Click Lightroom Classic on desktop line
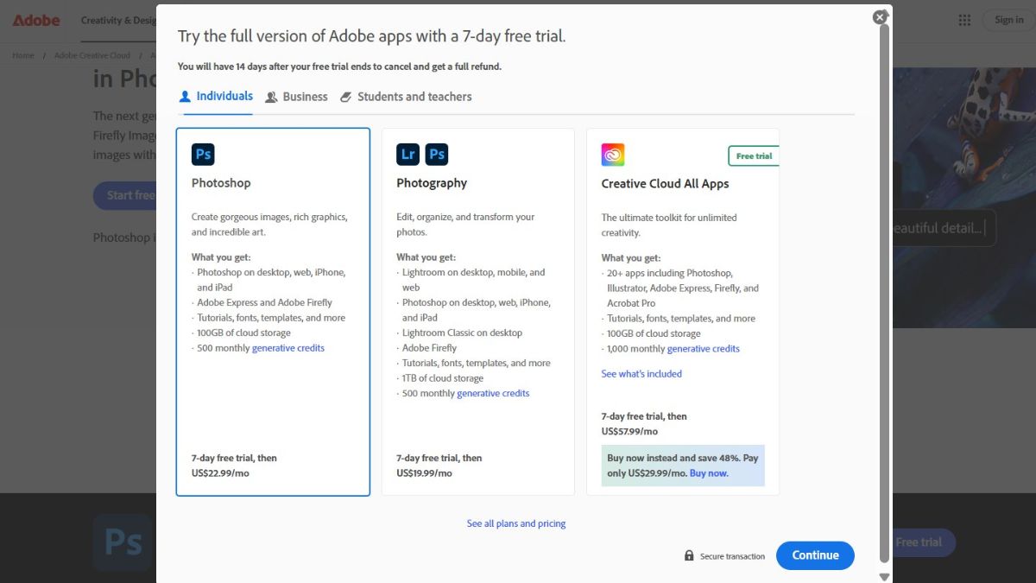 (462, 333)
